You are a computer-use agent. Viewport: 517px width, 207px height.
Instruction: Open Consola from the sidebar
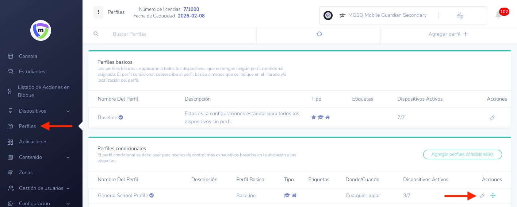pyautogui.click(x=28, y=56)
